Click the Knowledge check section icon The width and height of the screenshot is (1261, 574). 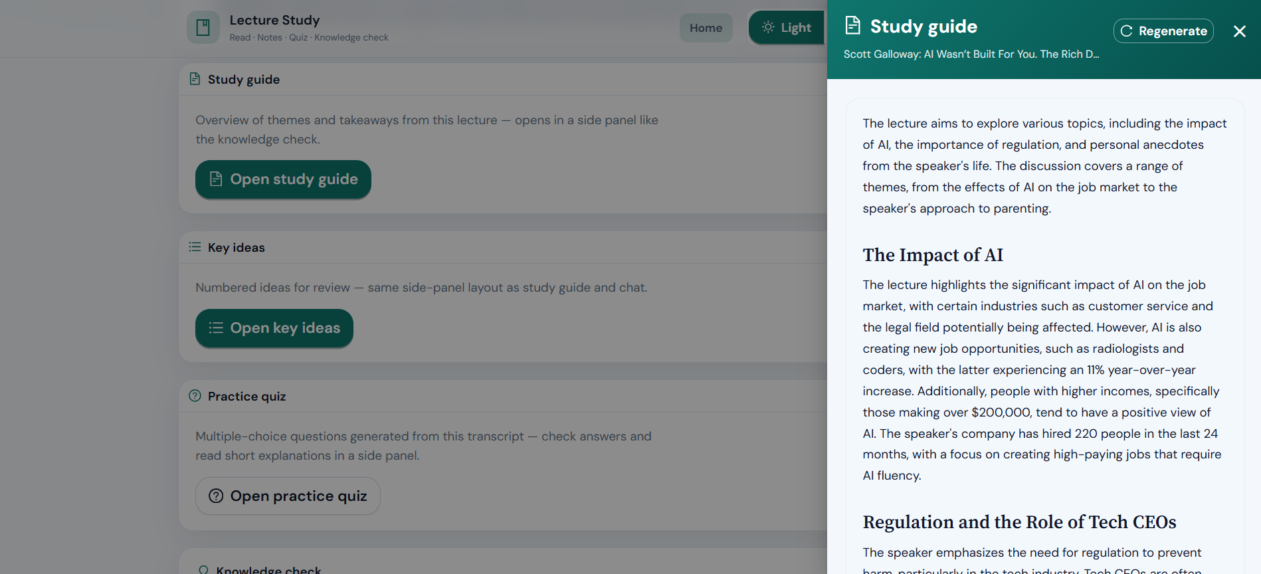(203, 570)
